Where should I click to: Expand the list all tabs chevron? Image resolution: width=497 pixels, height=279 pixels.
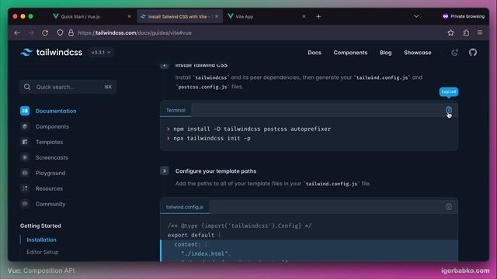tap(416, 16)
